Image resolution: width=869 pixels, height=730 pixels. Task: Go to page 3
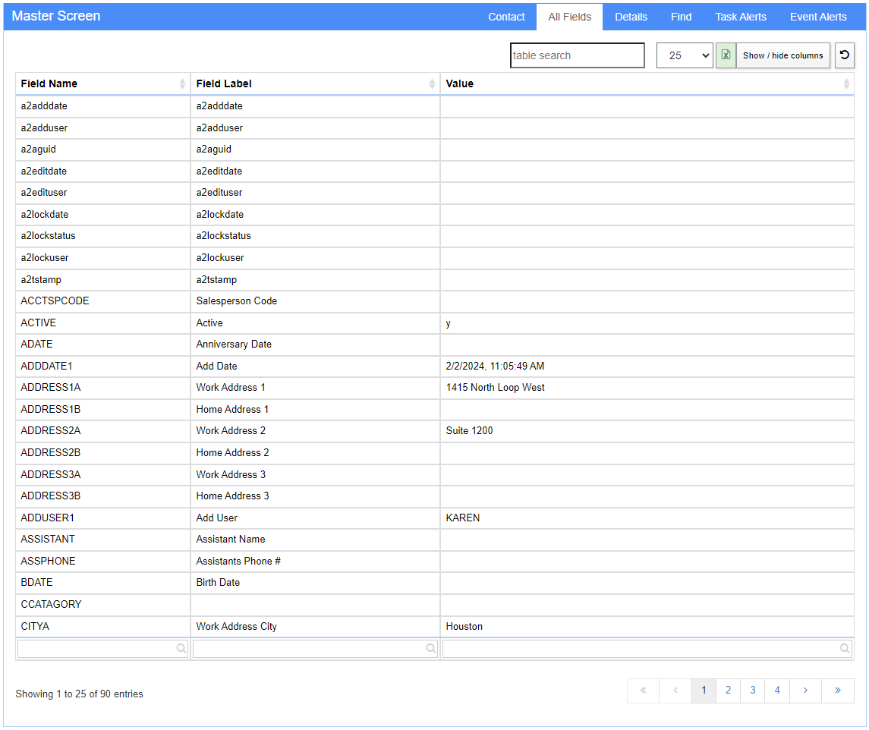(753, 691)
